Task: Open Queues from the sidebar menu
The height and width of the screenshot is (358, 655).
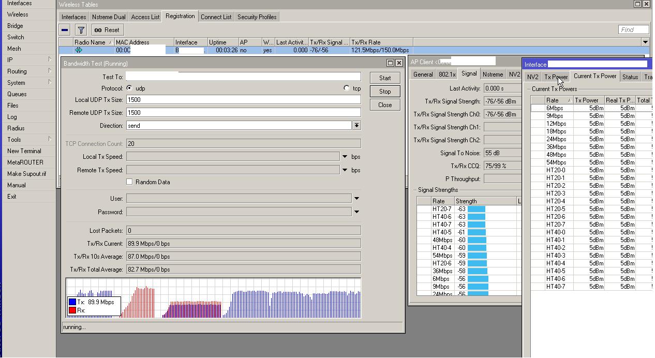Action: pyautogui.click(x=28, y=94)
